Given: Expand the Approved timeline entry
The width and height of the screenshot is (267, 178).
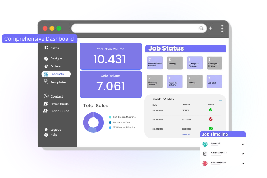Looking at the screenshot, I should 243,144.
